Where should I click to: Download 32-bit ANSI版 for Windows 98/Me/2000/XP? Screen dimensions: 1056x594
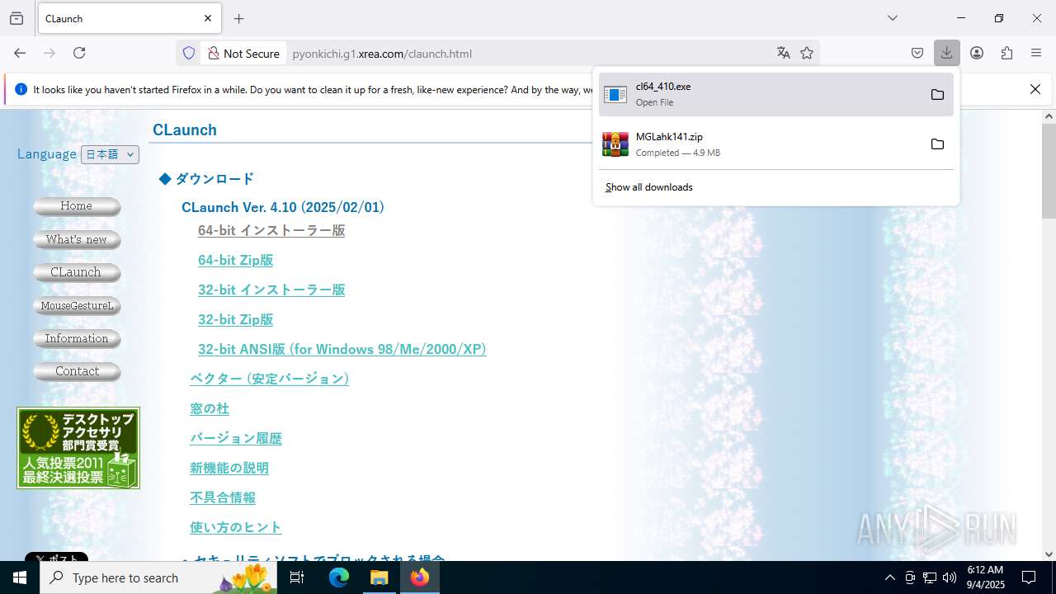[342, 349]
